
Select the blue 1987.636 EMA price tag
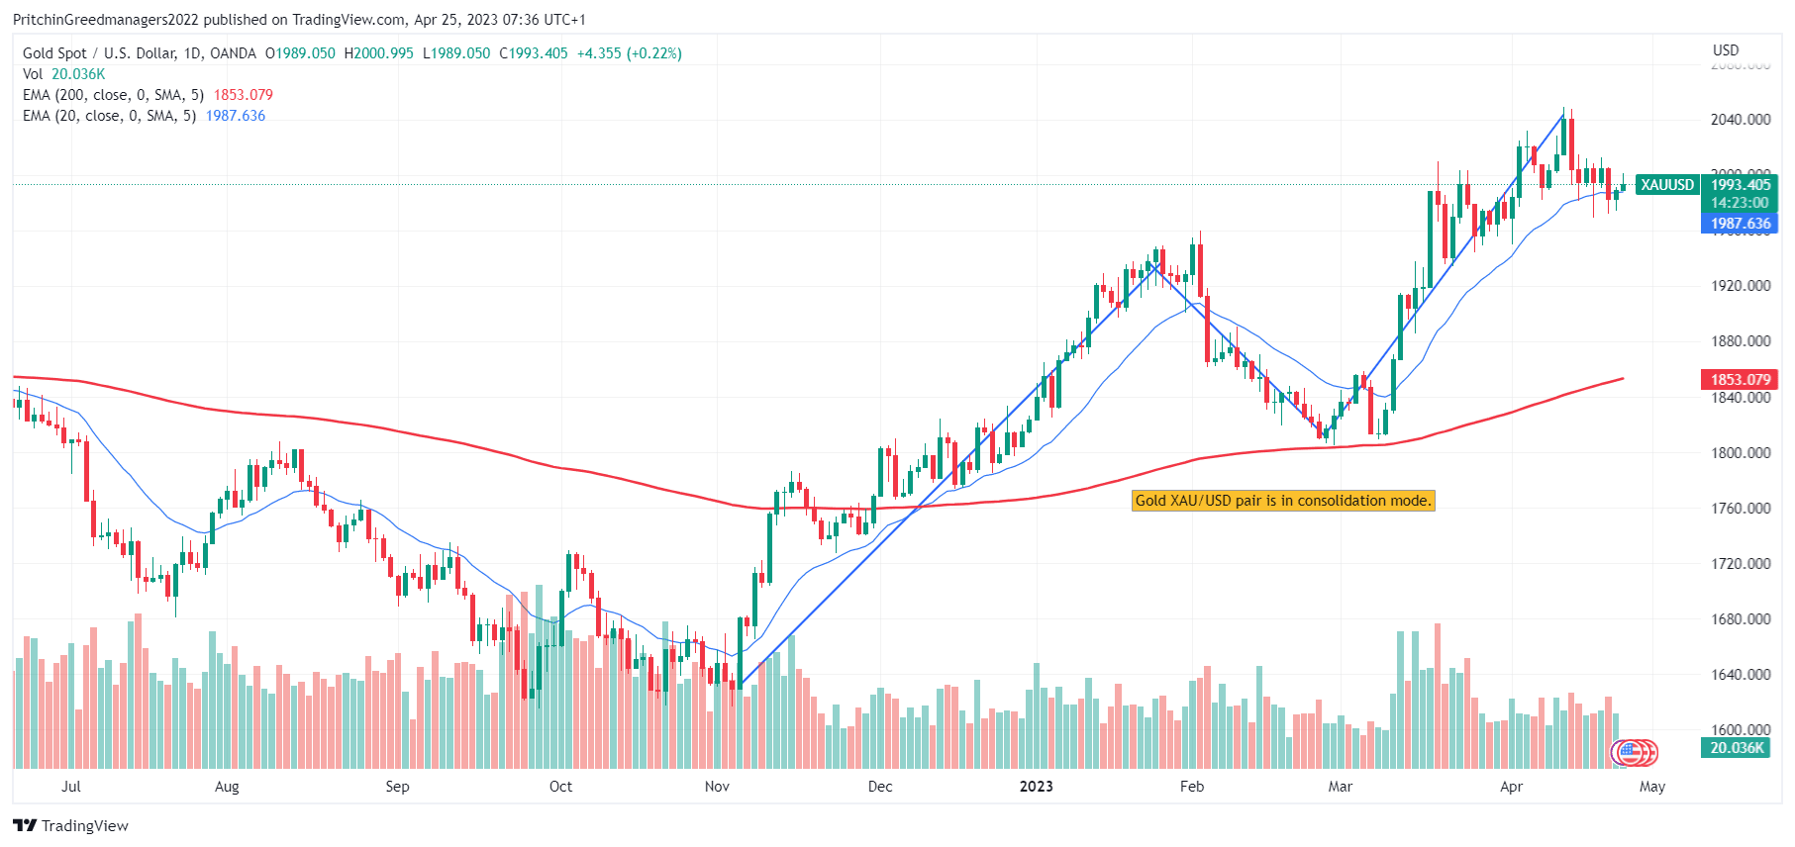(1741, 224)
